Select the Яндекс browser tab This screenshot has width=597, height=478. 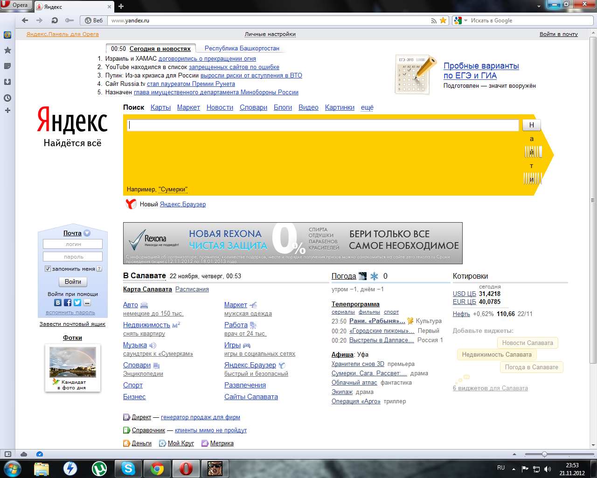74,7
